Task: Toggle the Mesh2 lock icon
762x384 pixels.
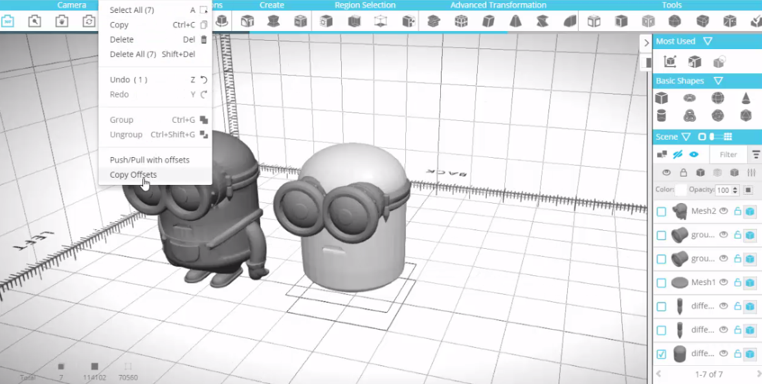Action: point(737,211)
